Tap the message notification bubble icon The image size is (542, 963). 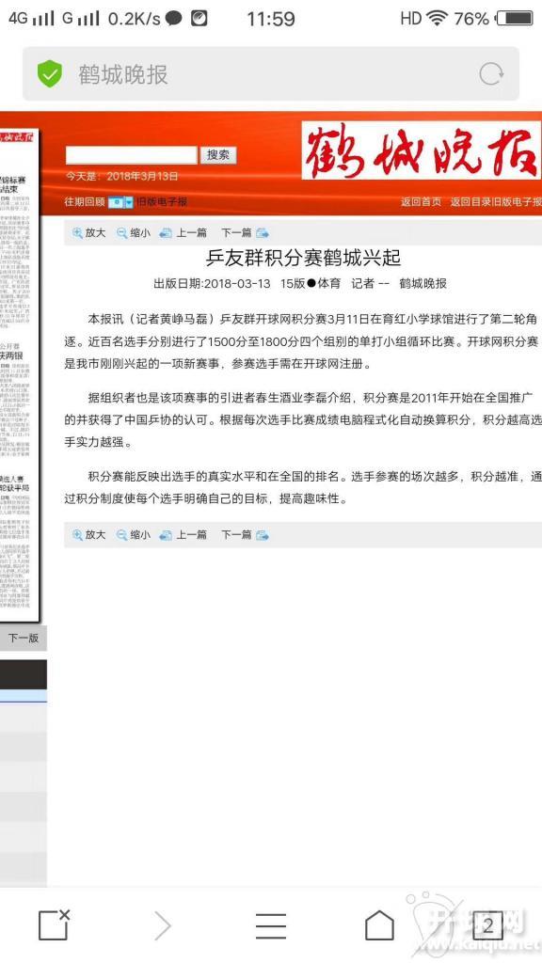[x=174, y=19]
